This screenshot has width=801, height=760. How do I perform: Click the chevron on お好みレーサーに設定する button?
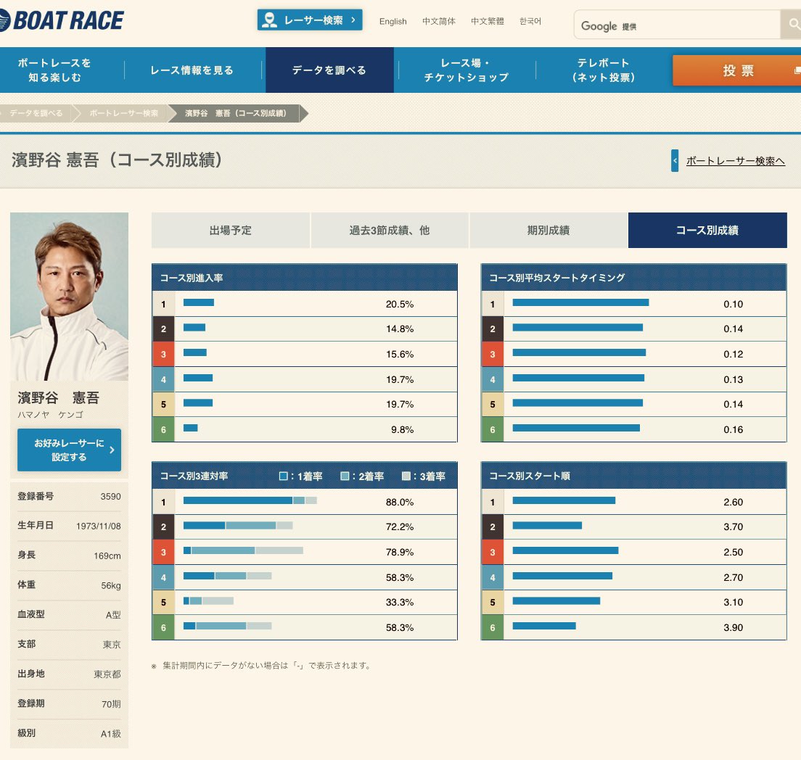[x=112, y=450]
